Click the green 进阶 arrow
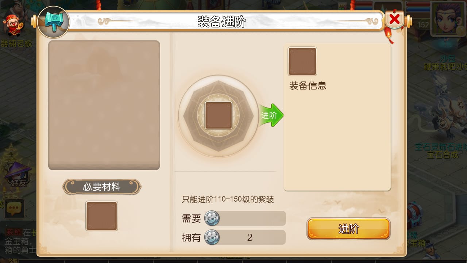This screenshot has height=263, width=467. [271, 115]
